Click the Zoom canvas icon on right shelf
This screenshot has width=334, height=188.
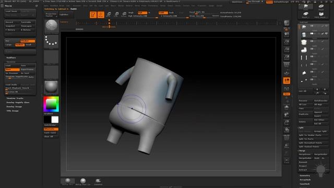287,42
